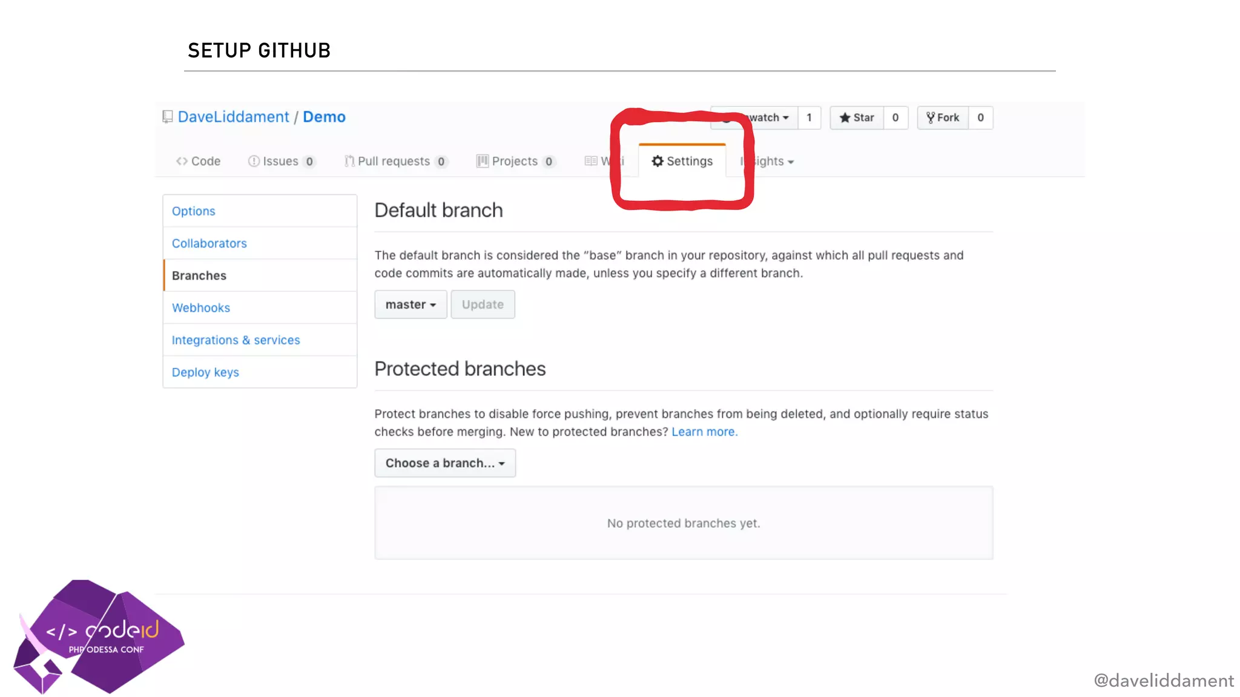Open Deploy keys in settings sidebar
The height and width of the screenshot is (697, 1240).
(x=260, y=372)
